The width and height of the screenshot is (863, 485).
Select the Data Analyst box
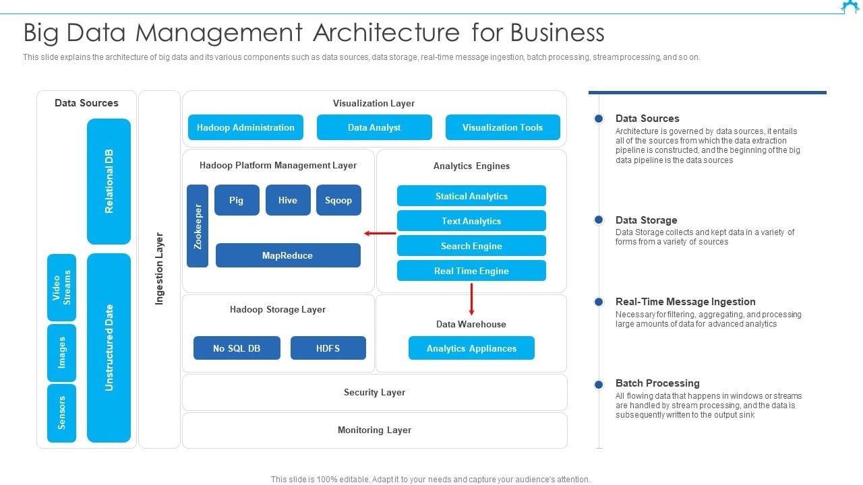coord(374,127)
